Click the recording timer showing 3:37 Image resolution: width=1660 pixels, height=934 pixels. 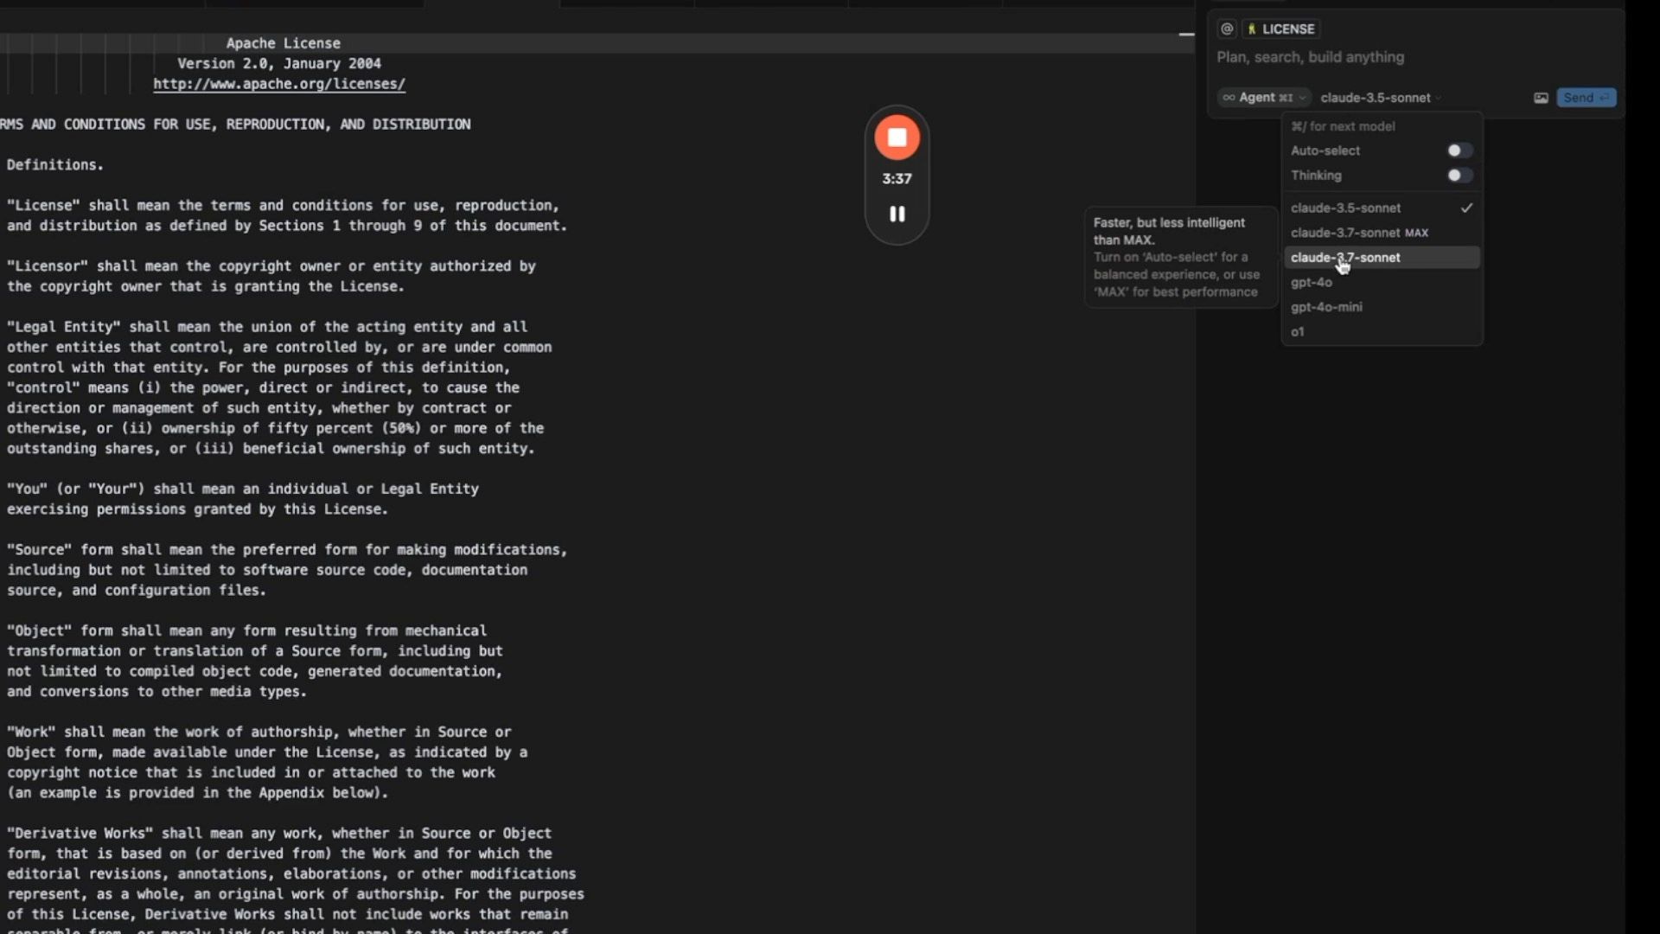[897, 179]
